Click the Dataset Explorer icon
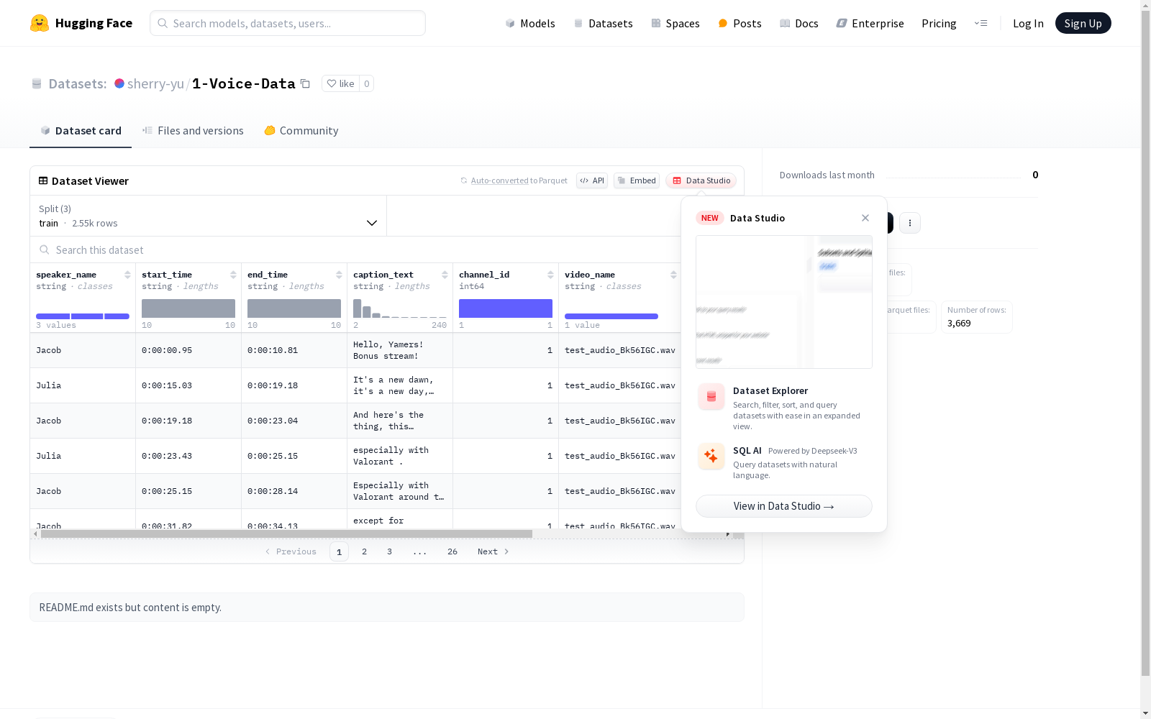The image size is (1151, 719). [711, 396]
